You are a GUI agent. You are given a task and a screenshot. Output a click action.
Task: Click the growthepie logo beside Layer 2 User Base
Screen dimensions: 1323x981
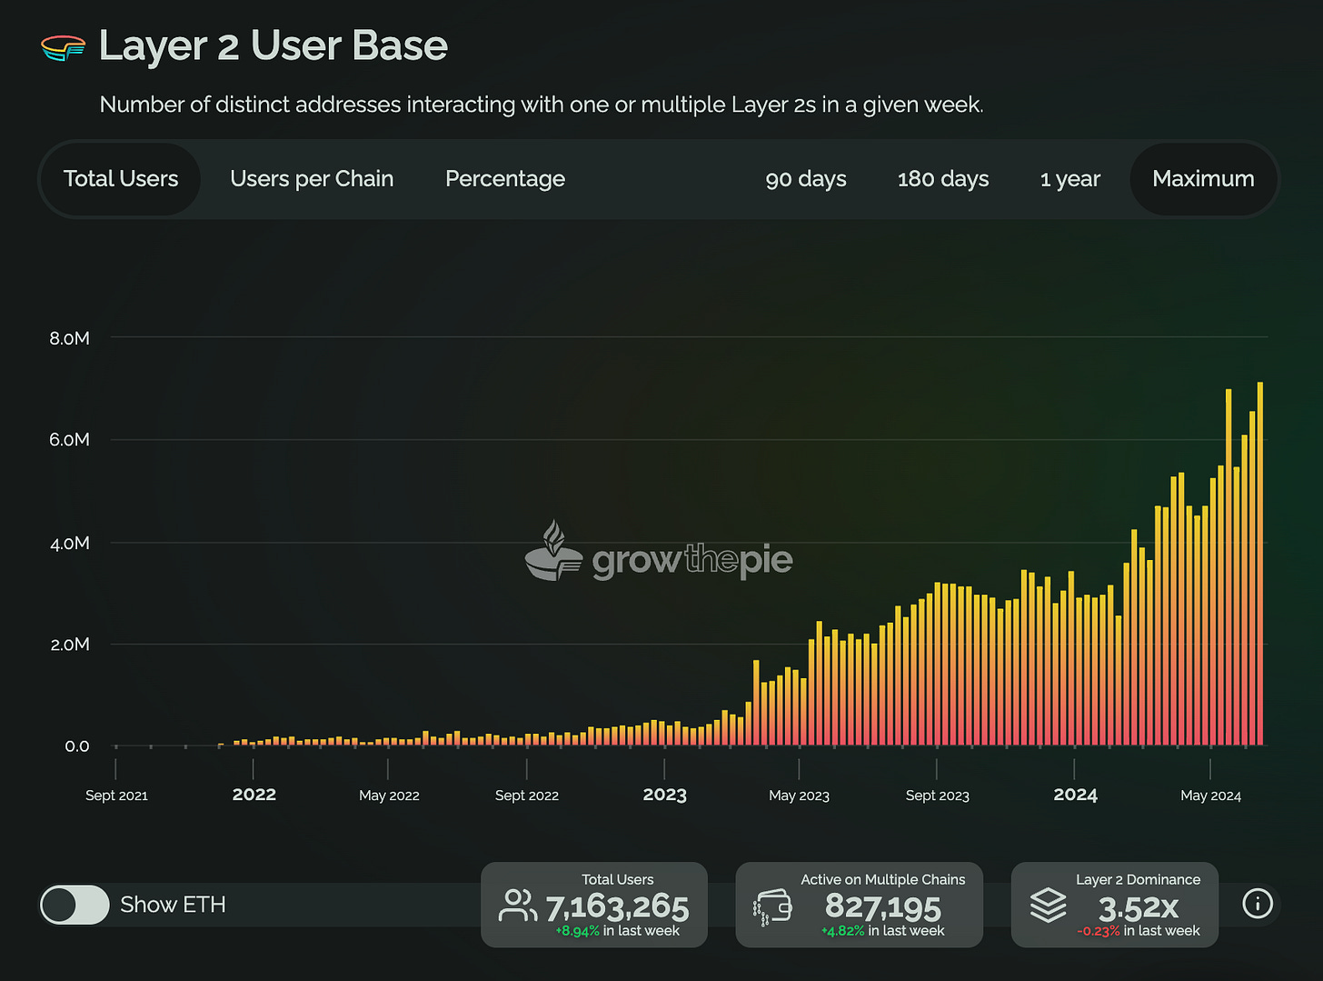point(64,47)
